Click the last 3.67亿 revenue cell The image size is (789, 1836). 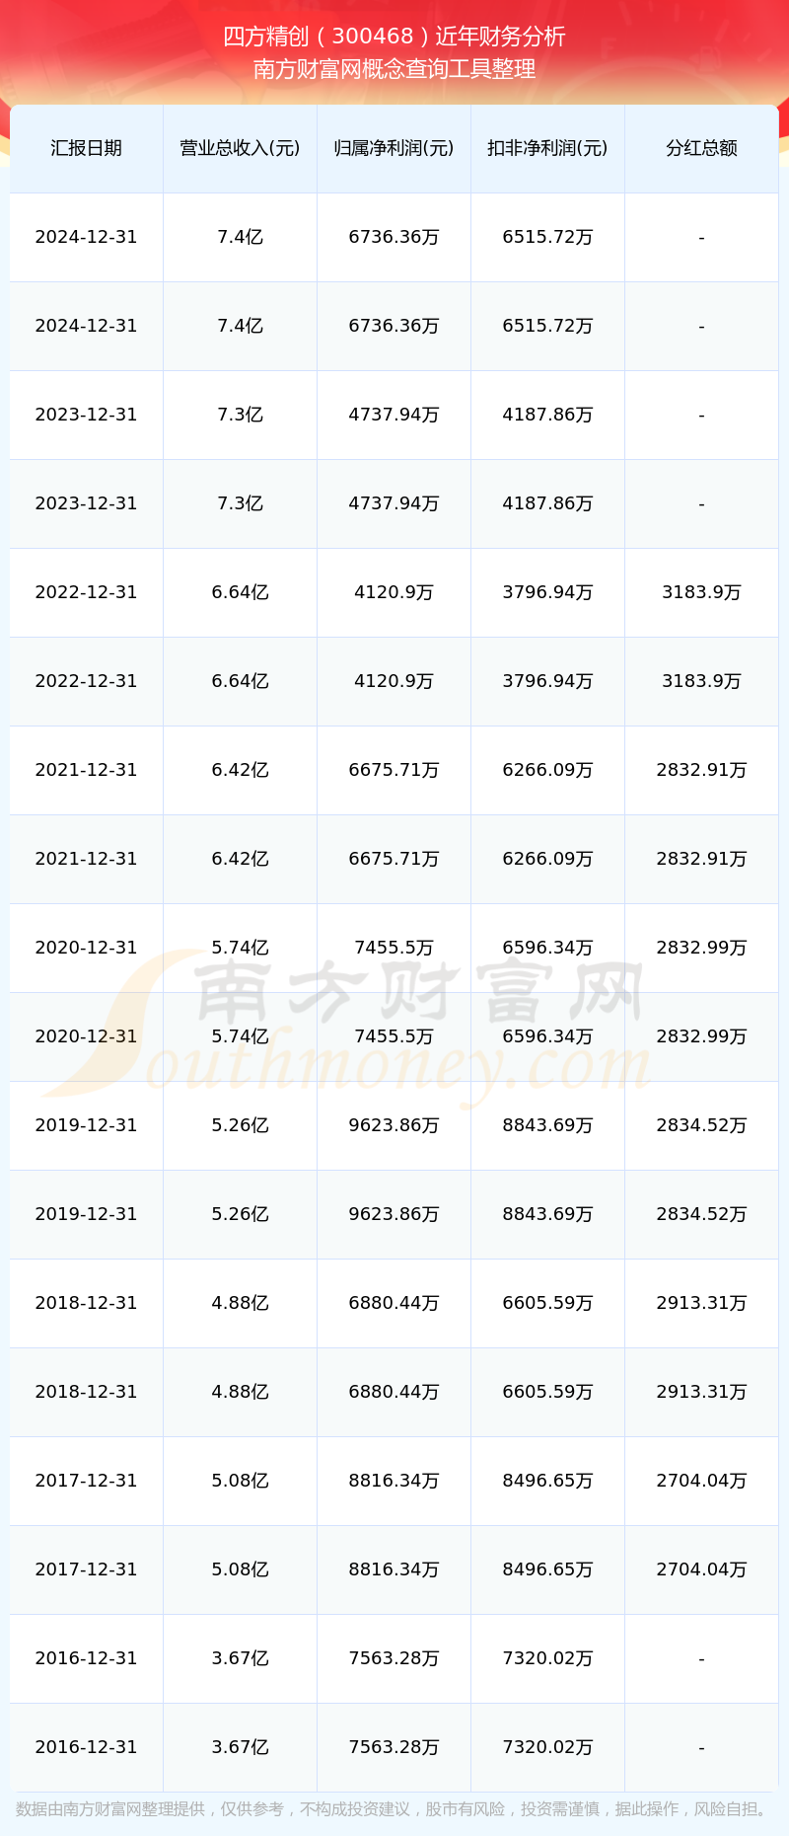[240, 1747]
